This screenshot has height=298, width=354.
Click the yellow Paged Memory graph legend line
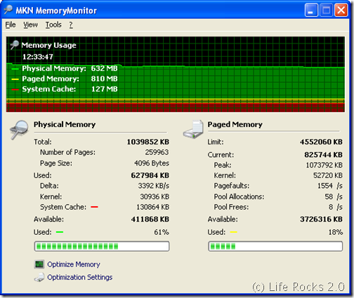click(15, 79)
